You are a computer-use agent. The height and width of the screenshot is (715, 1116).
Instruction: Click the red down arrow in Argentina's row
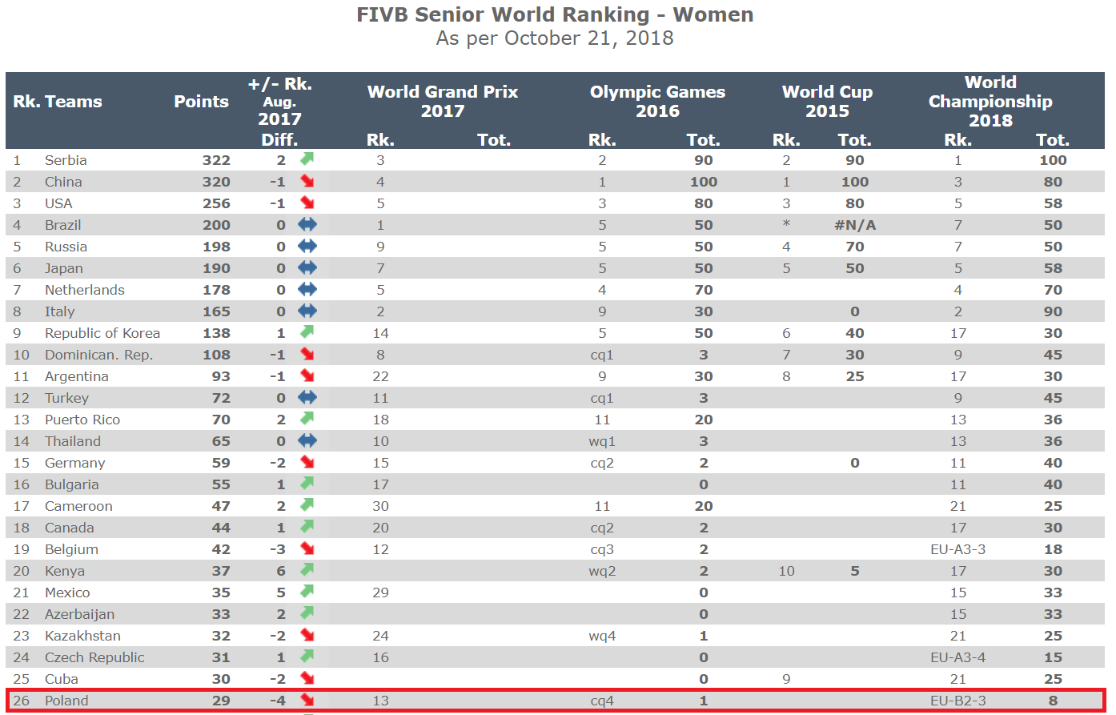(307, 376)
